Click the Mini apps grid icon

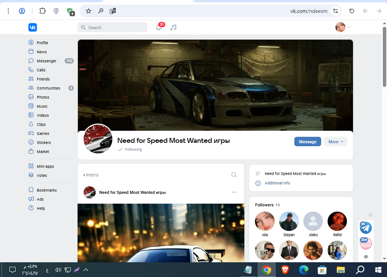31,166
